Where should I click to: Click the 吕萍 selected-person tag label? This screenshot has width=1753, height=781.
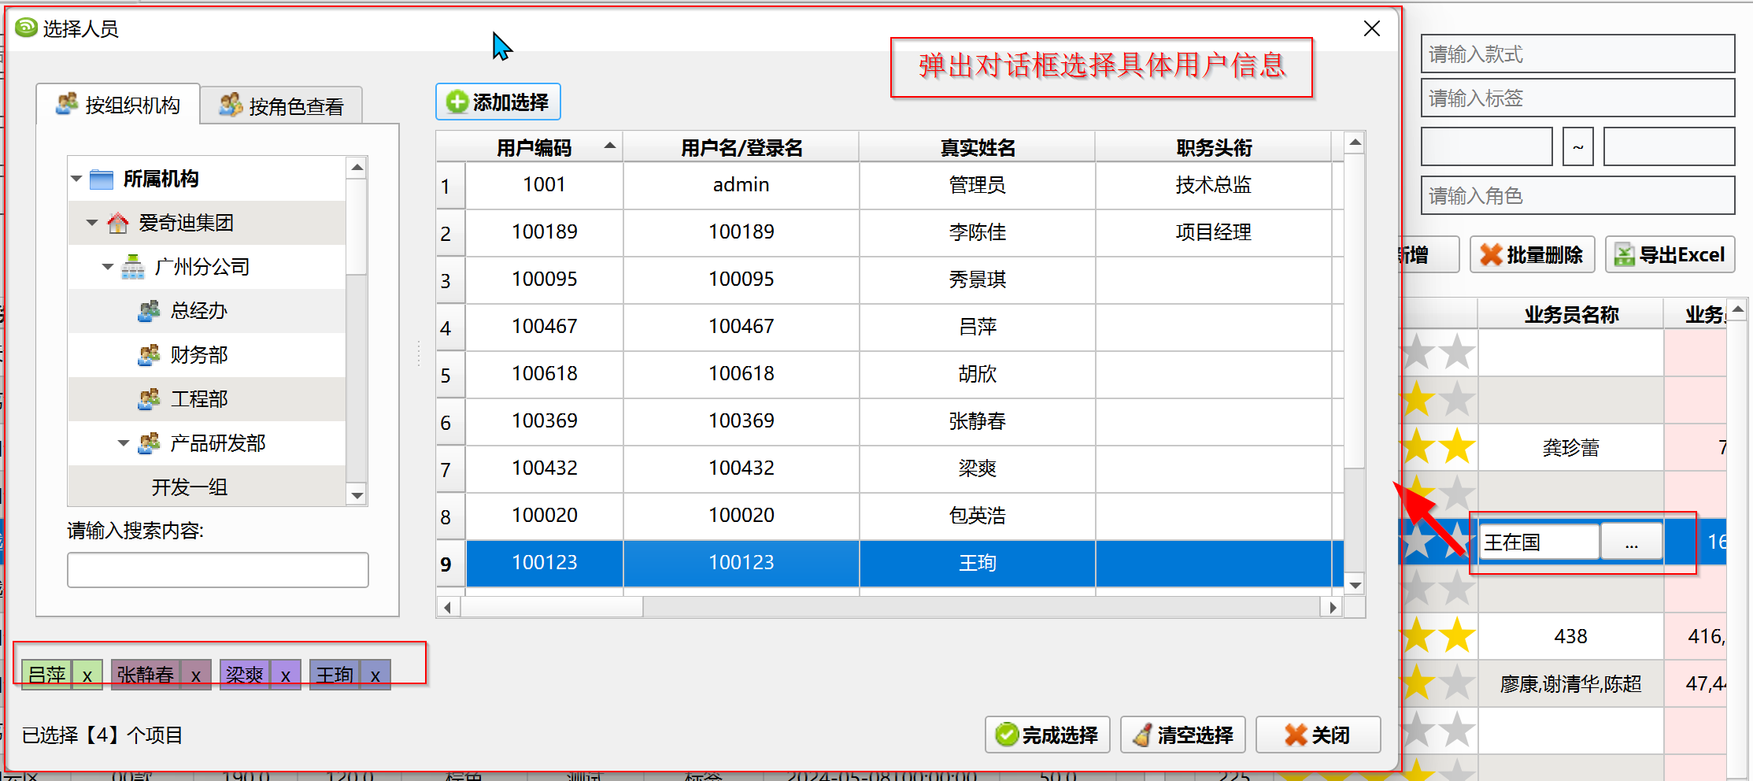pyautogui.click(x=47, y=675)
